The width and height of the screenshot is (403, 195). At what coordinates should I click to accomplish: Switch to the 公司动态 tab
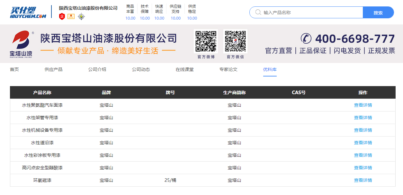(141, 69)
